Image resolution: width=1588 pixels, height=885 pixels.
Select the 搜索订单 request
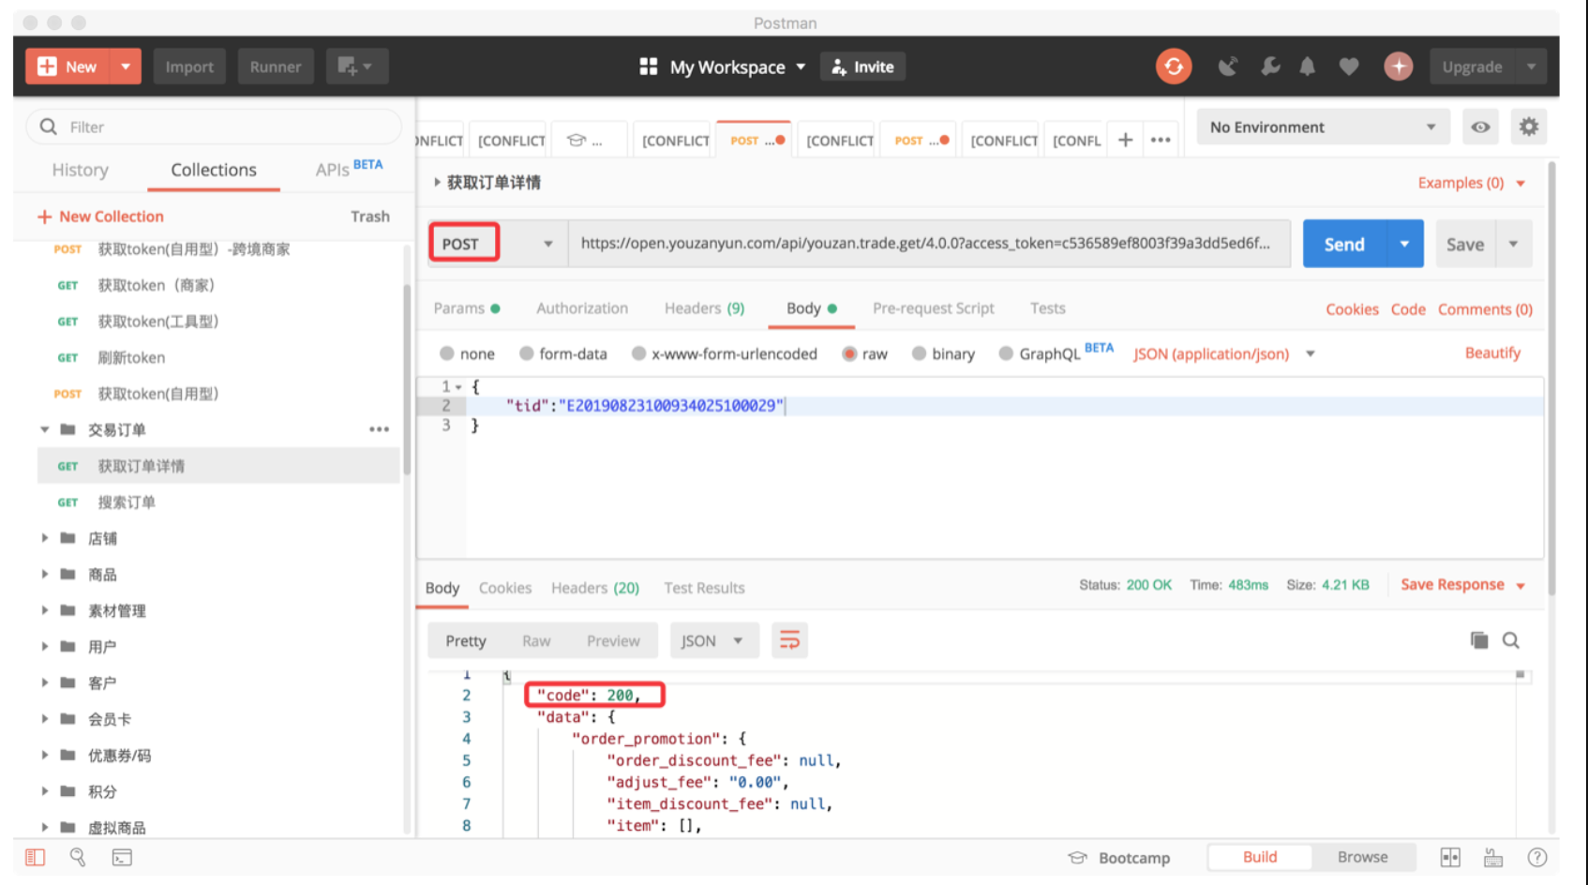click(x=218, y=502)
